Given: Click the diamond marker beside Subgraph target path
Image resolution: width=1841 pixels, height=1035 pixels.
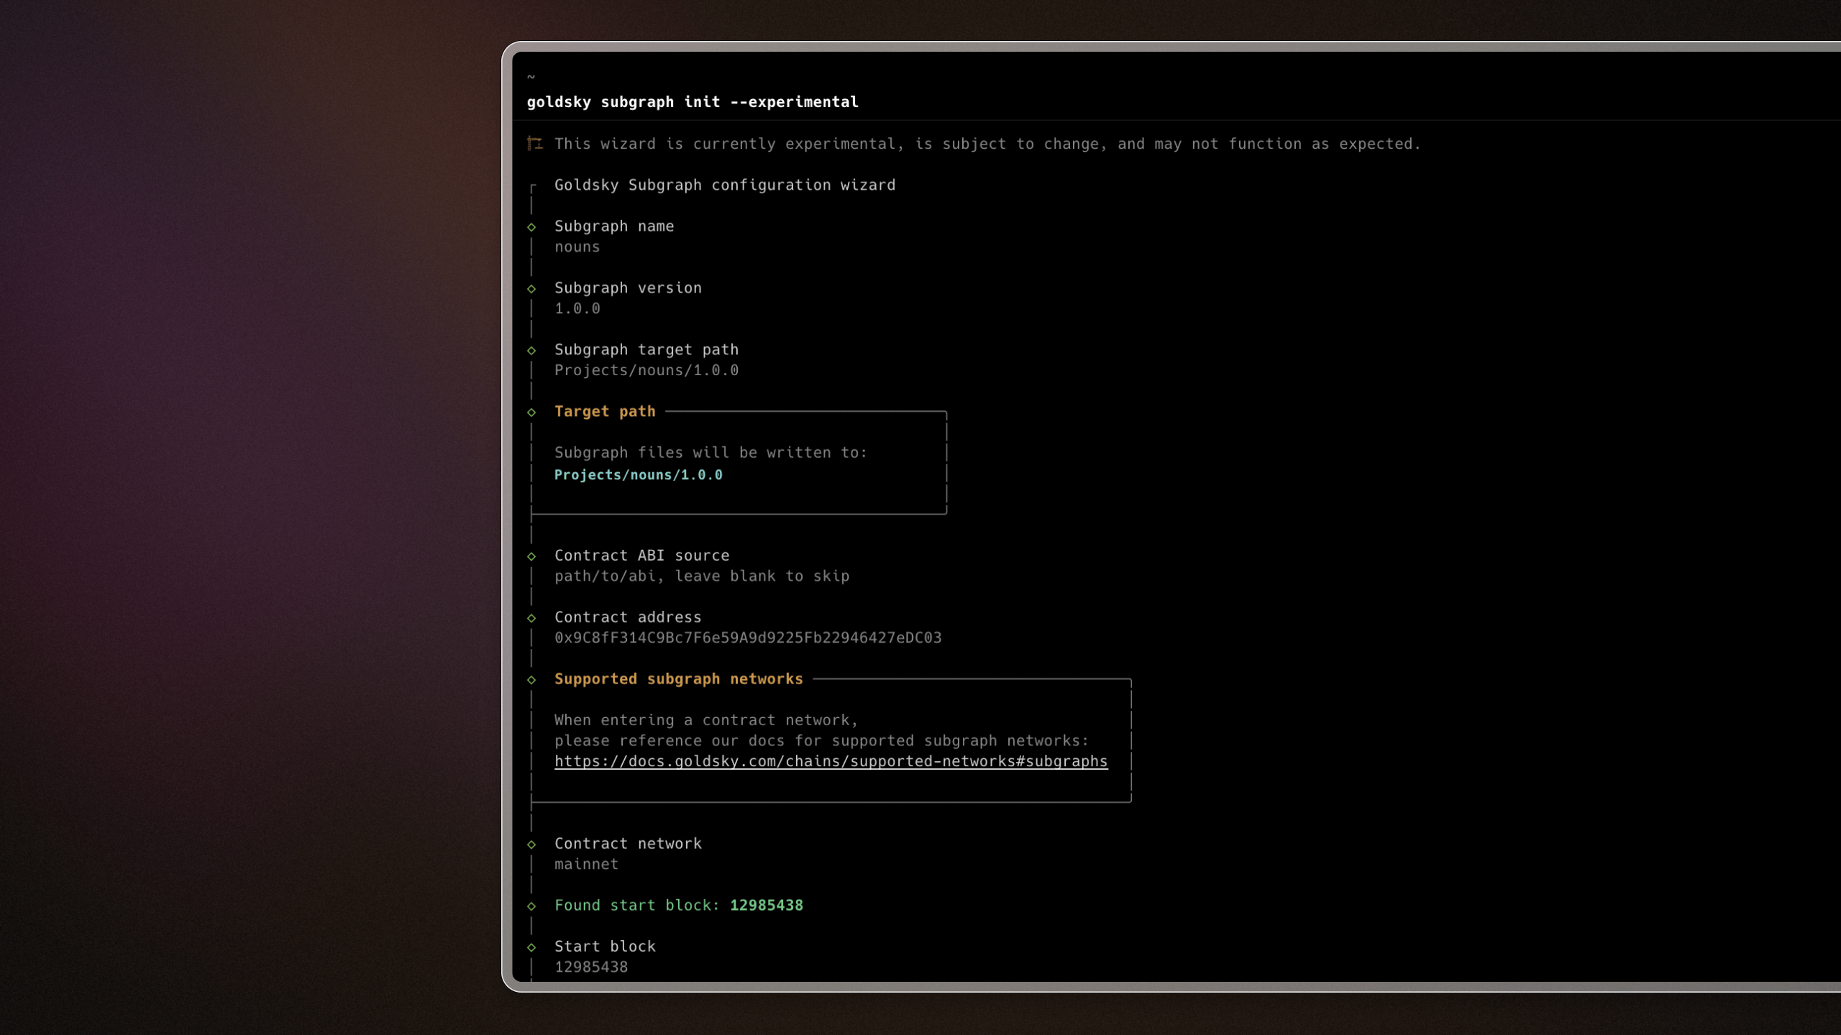Looking at the screenshot, I should (x=531, y=351).
